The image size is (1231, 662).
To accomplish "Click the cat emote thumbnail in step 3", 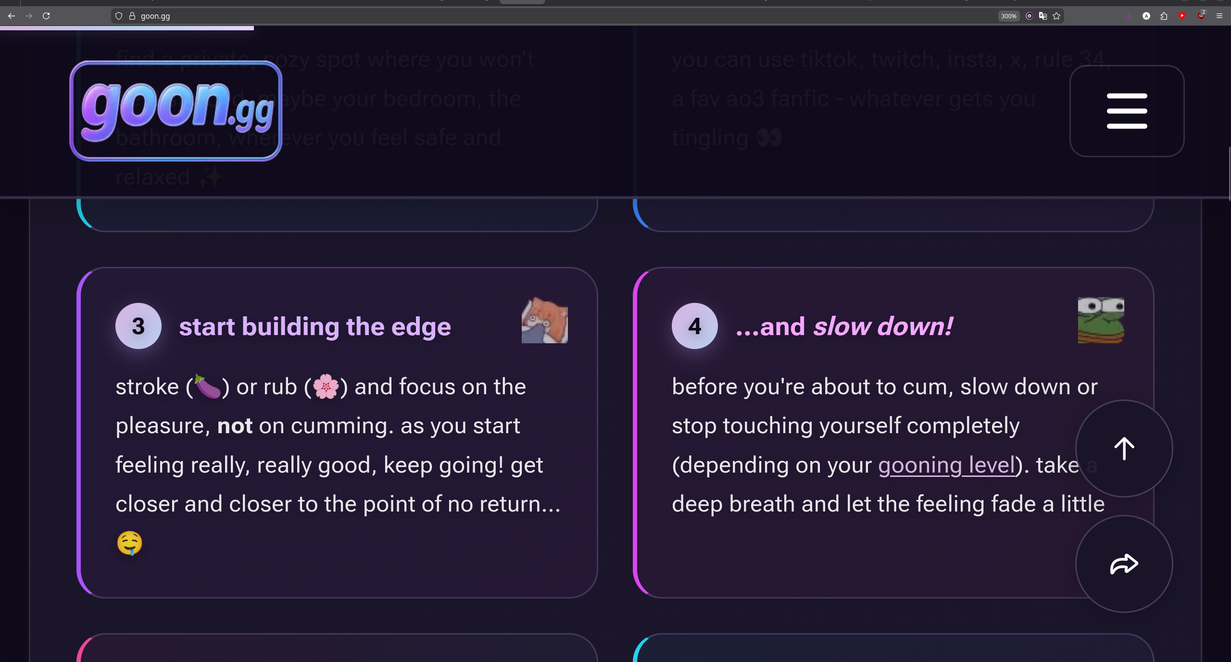I will point(544,320).
